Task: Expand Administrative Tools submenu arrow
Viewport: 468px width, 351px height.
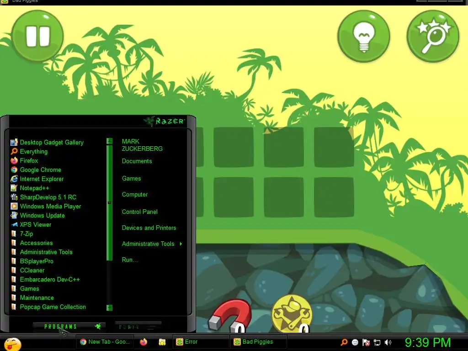Action: pyautogui.click(x=181, y=244)
